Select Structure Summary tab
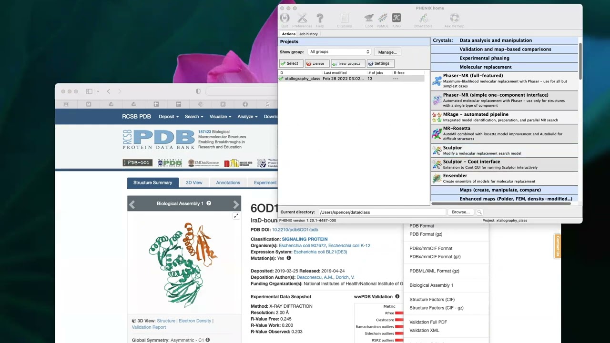This screenshot has height=343, width=610. pyautogui.click(x=152, y=182)
